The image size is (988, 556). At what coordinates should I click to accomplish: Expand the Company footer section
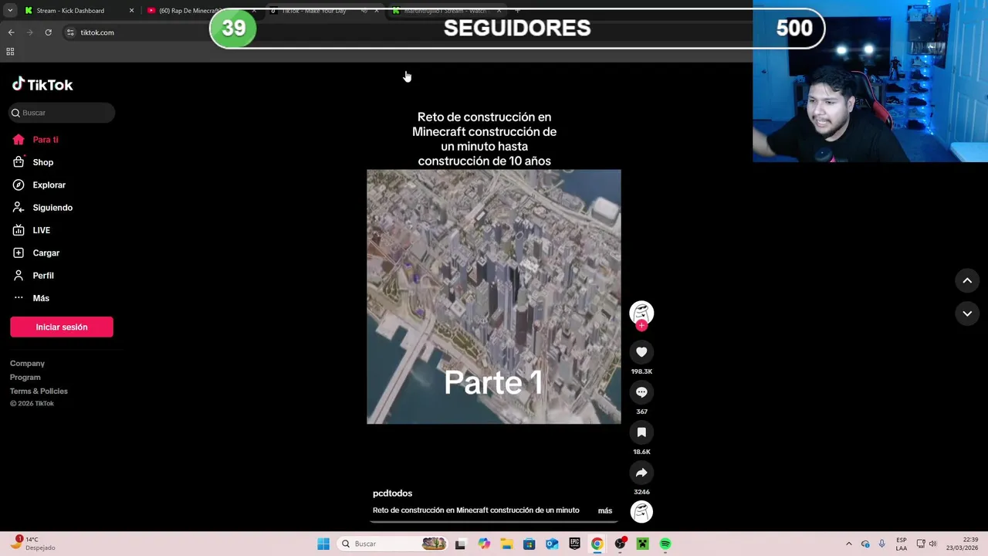coord(27,363)
